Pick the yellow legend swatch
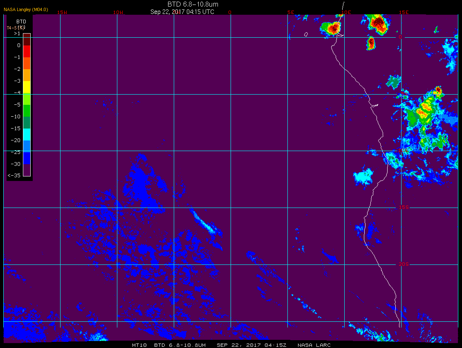 pos(27,87)
